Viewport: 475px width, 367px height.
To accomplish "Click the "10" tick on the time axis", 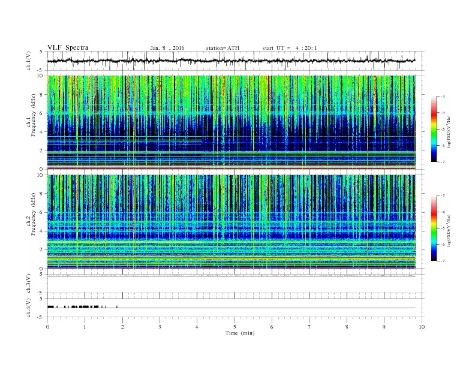I will coord(422,327).
